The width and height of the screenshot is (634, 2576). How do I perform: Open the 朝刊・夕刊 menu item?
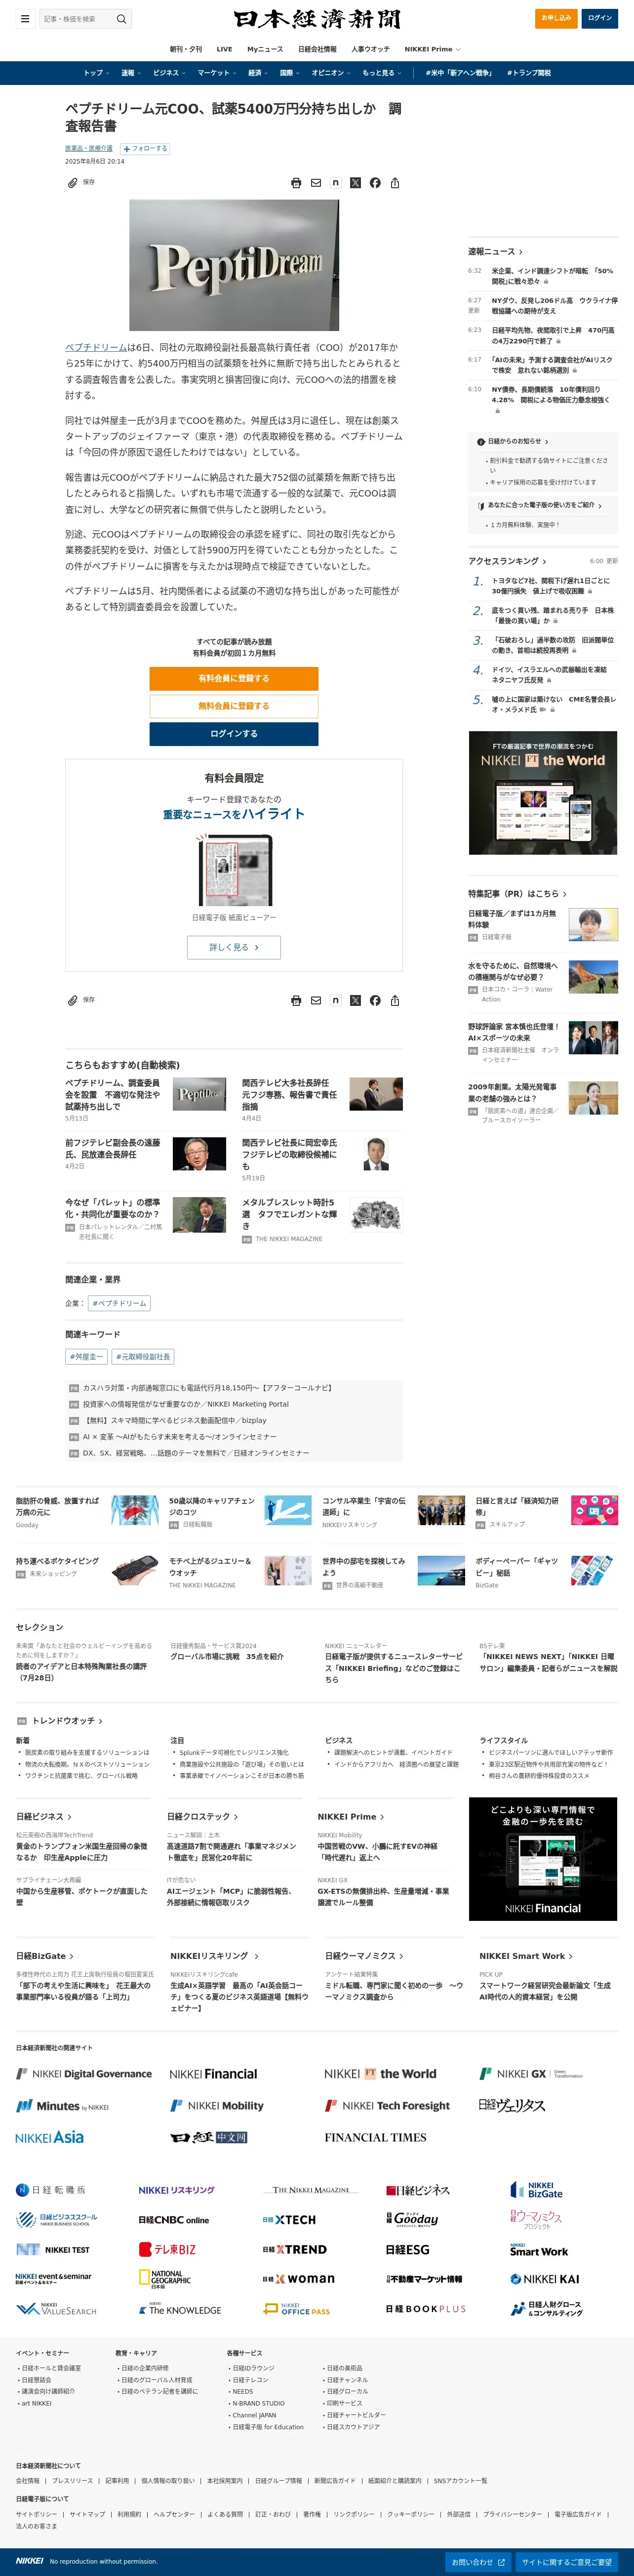185,49
